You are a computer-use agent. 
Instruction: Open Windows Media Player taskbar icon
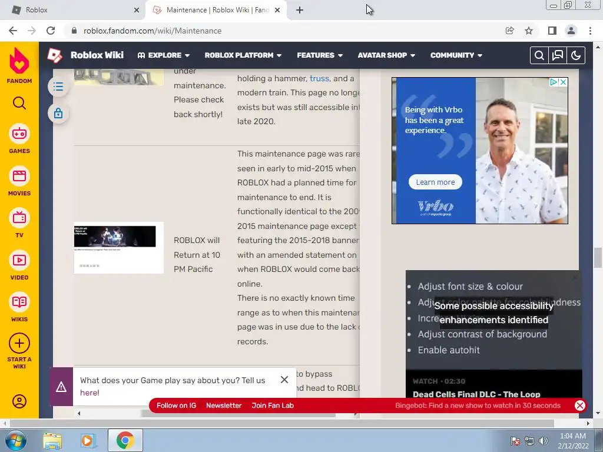88,440
